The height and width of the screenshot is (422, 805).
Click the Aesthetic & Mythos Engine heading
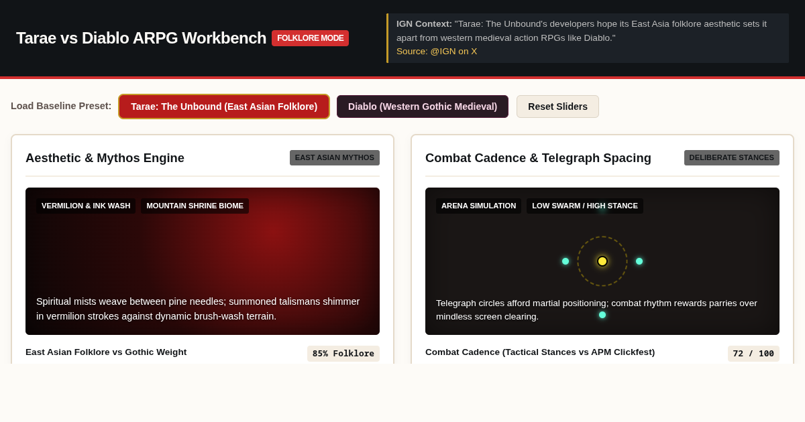(105, 158)
